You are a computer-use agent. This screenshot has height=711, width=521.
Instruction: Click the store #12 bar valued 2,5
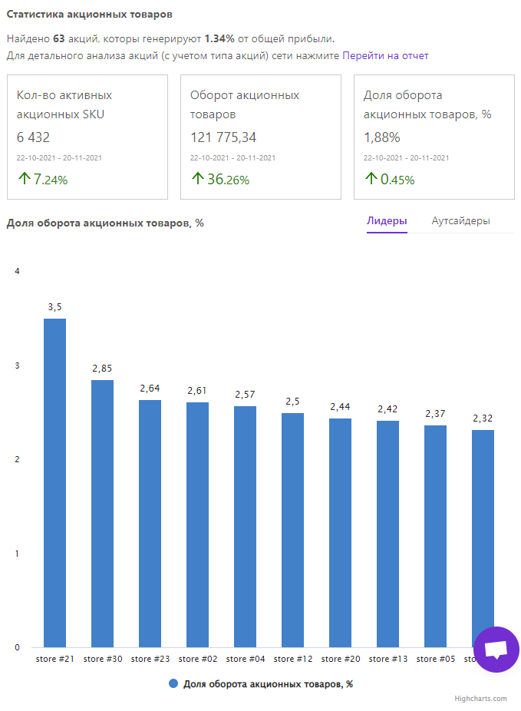pos(292,530)
